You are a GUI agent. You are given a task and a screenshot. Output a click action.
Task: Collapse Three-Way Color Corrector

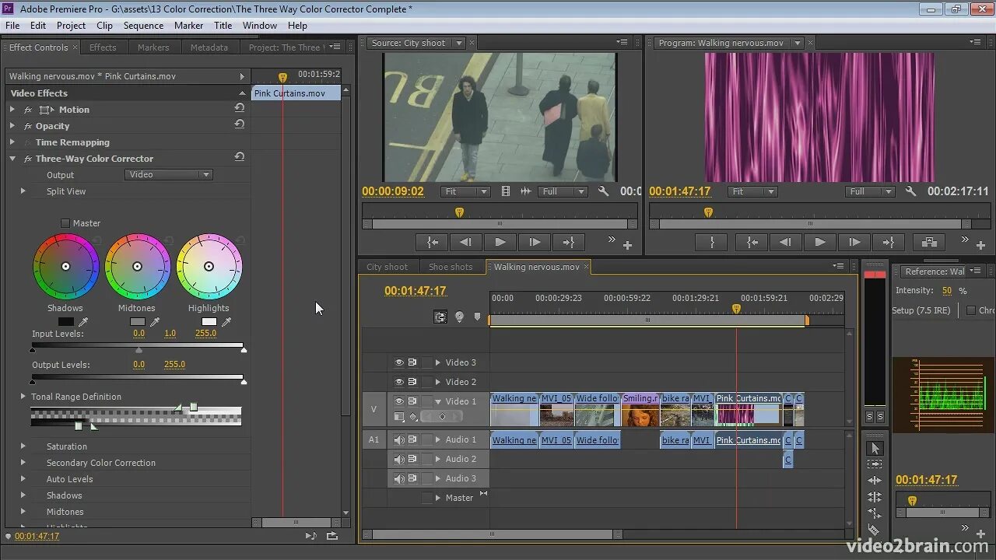pos(12,159)
